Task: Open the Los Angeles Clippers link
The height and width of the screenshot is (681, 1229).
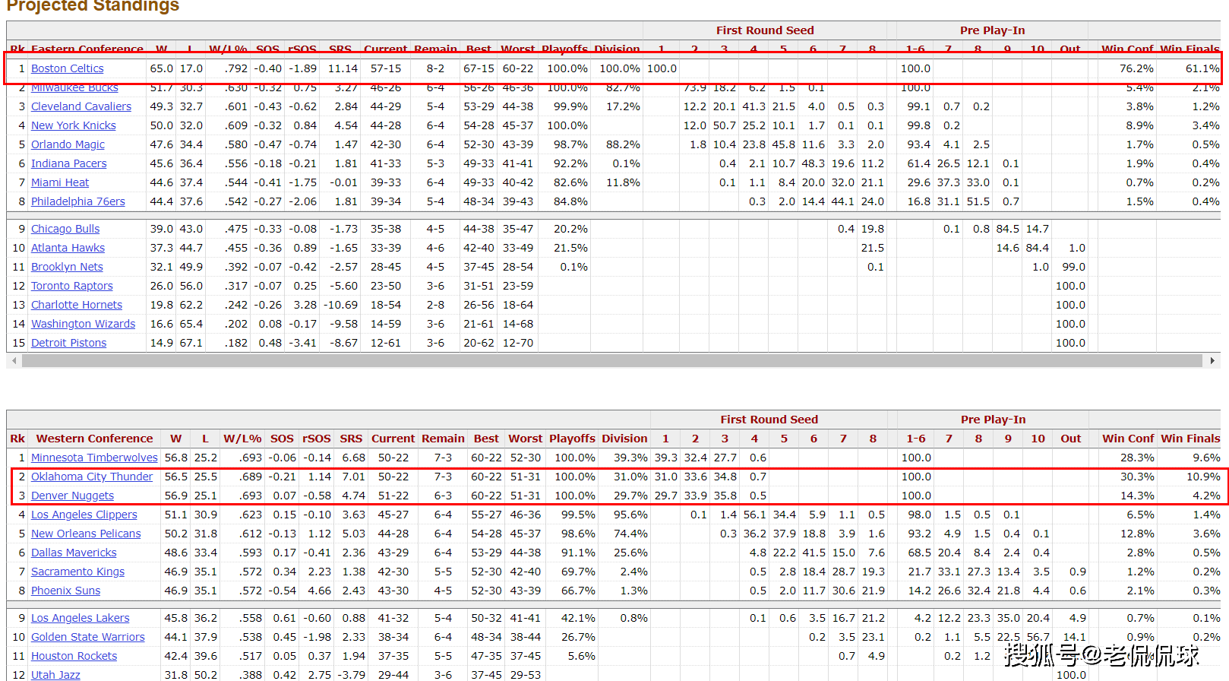Action: (84, 515)
